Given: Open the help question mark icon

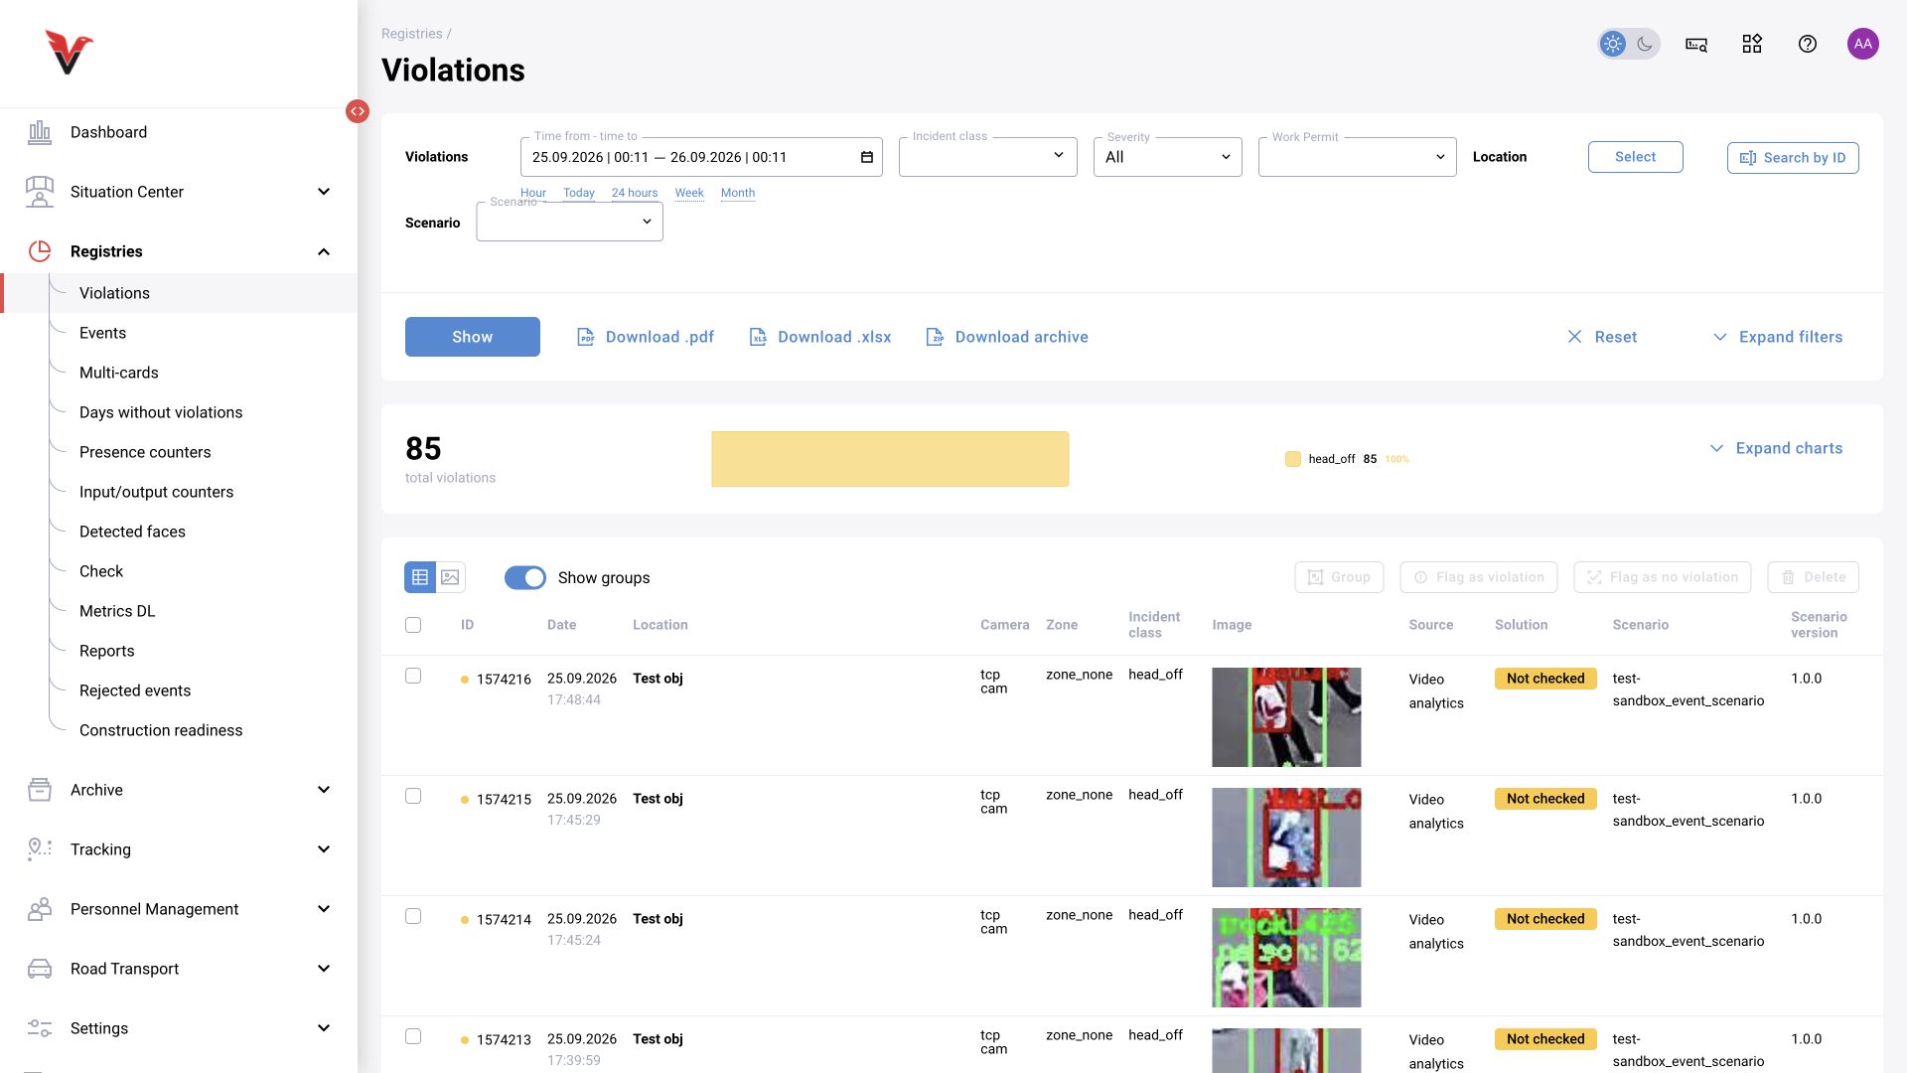Looking at the screenshot, I should click(1808, 44).
